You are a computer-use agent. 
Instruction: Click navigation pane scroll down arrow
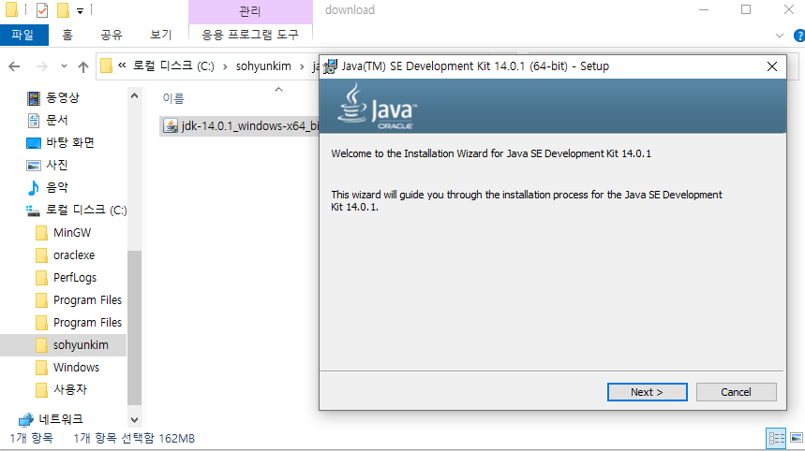pos(135,420)
